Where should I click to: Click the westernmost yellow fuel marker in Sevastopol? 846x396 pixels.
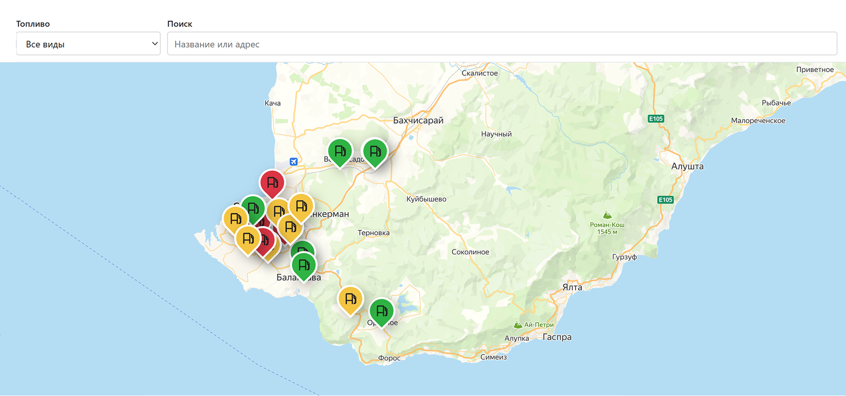pos(236,219)
